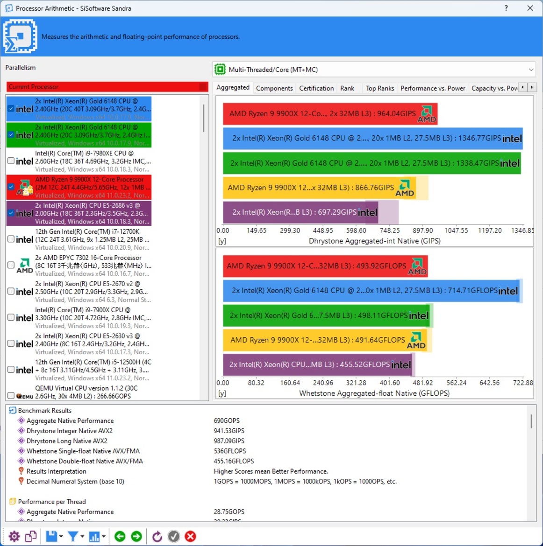Viewport: 543px width, 546px height.
Task: Click the blue funnel filter icon
Action: tap(73, 536)
